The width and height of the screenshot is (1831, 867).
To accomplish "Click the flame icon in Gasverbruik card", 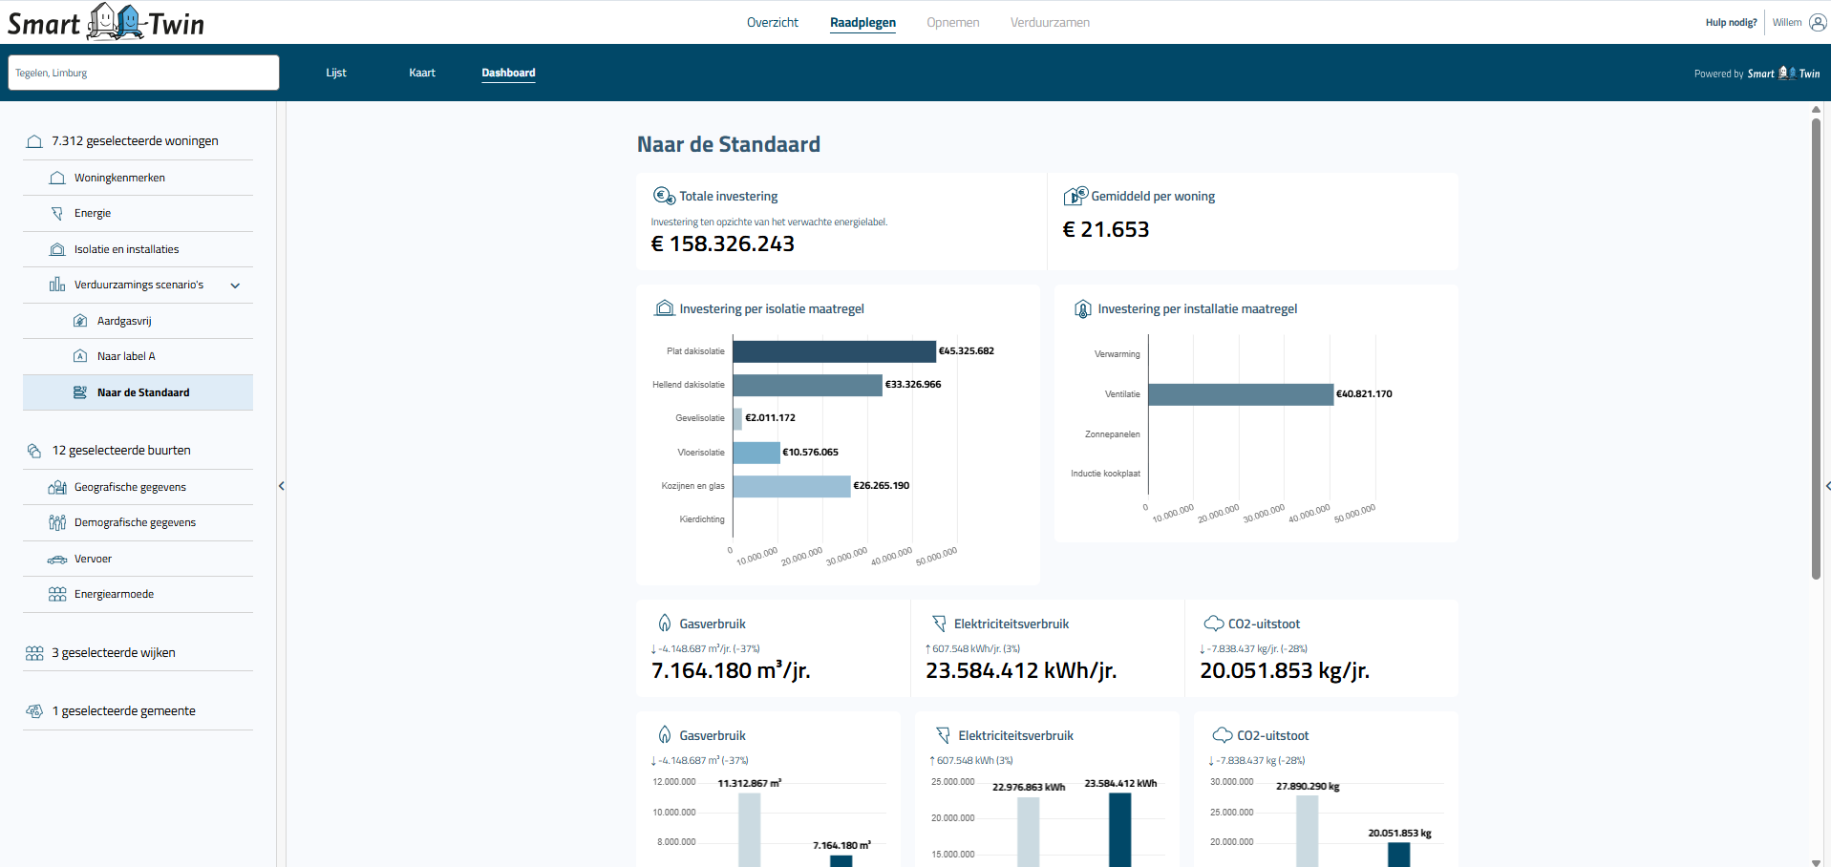I will coord(665,624).
